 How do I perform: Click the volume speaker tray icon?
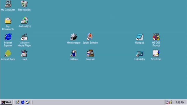pos(171,102)
